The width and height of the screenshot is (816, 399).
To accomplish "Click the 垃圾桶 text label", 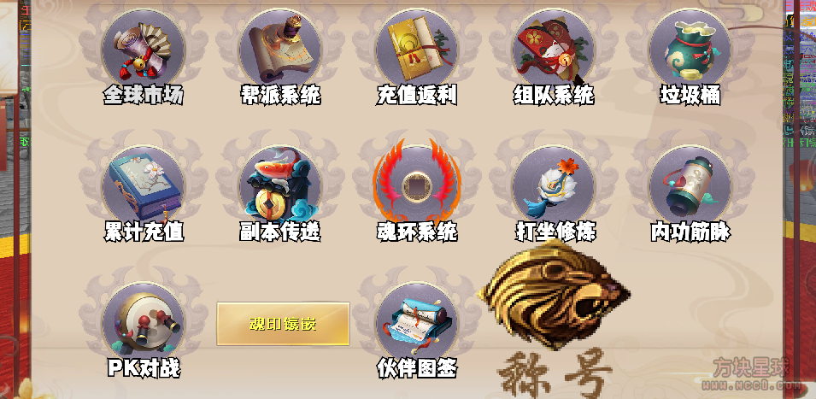I will [x=690, y=95].
